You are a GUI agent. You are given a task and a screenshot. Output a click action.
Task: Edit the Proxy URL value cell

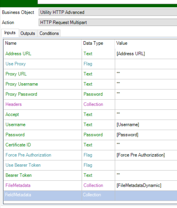tap(146, 74)
